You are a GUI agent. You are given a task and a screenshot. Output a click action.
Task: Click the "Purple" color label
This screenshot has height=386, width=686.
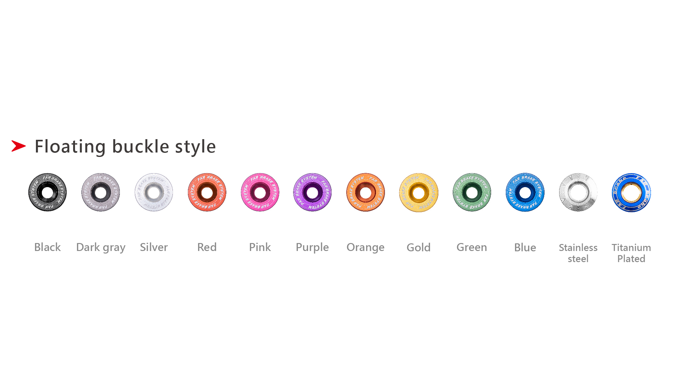coord(312,247)
